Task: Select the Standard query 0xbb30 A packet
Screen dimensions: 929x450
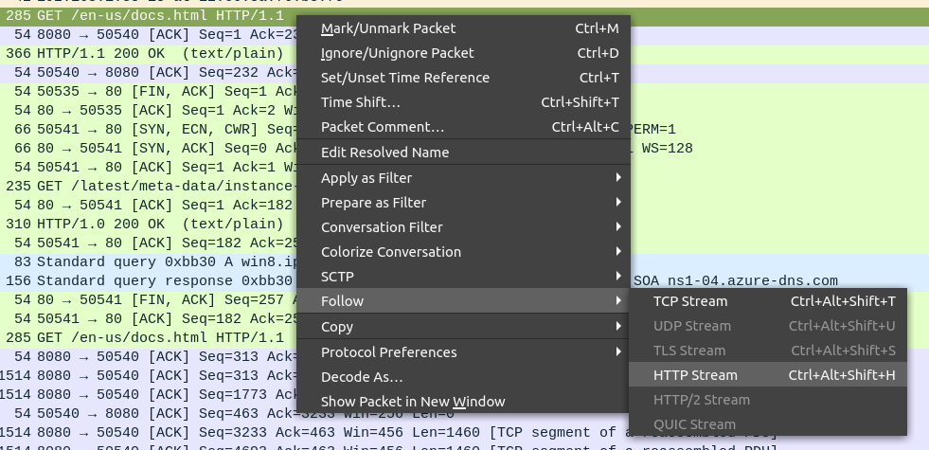Action: pos(142,261)
